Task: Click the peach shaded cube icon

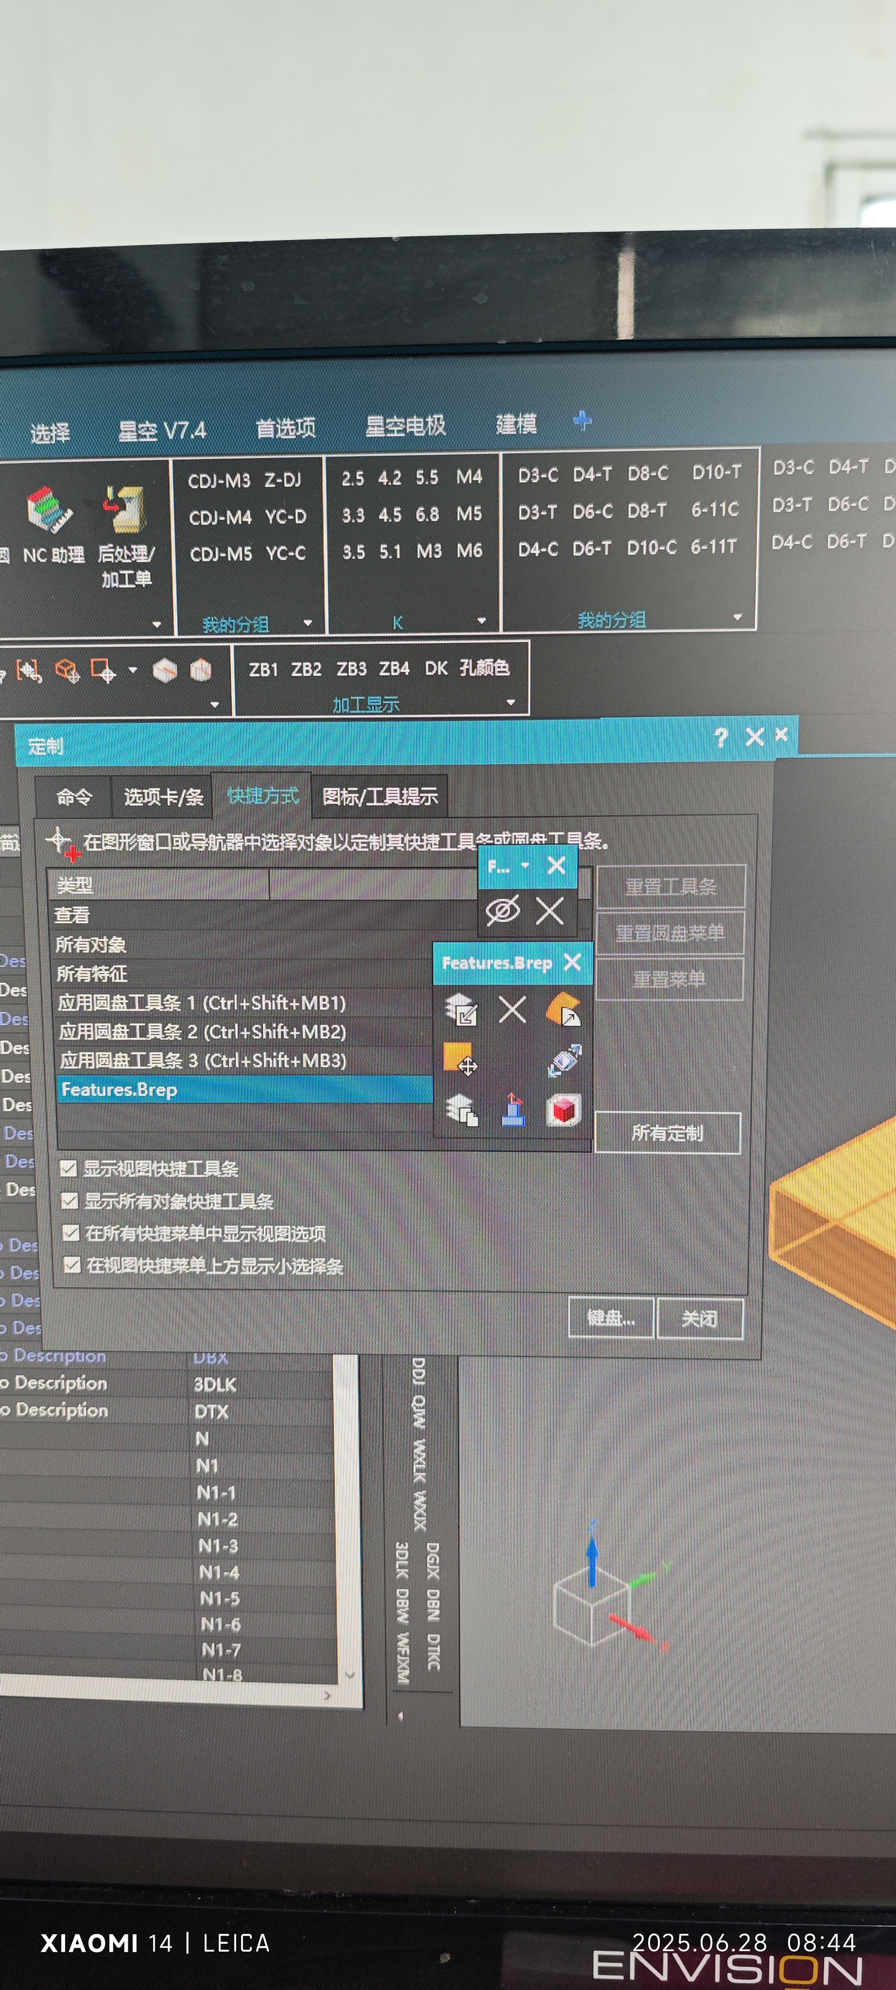Action: 201,669
